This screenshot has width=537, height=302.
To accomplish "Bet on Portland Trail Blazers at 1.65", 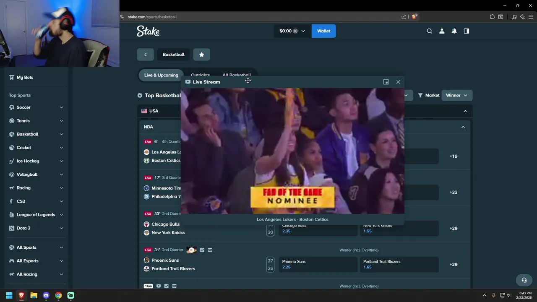I will point(399,264).
